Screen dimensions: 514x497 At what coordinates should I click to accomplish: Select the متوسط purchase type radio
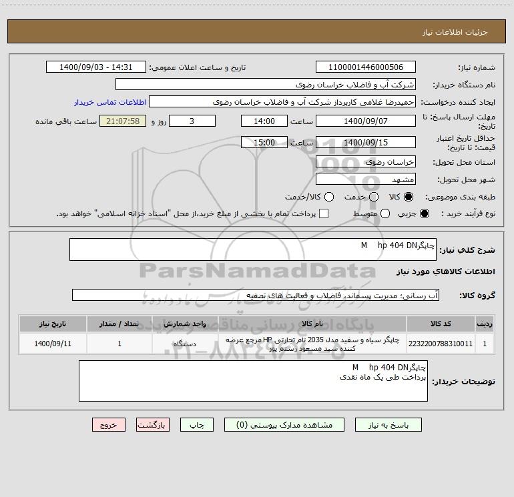click(385, 213)
